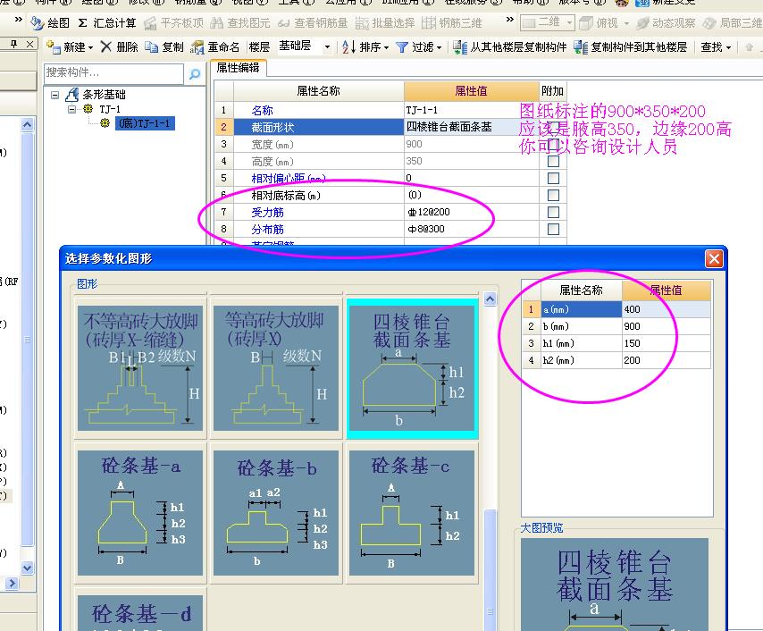This screenshot has height=631, width=763.
Task: Click in the 搜索构件 search field
Action: (x=113, y=73)
